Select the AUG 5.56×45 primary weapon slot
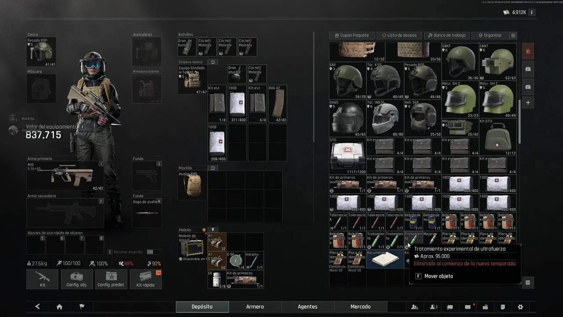This screenshot has width=563, height=317. coord(65,176)
